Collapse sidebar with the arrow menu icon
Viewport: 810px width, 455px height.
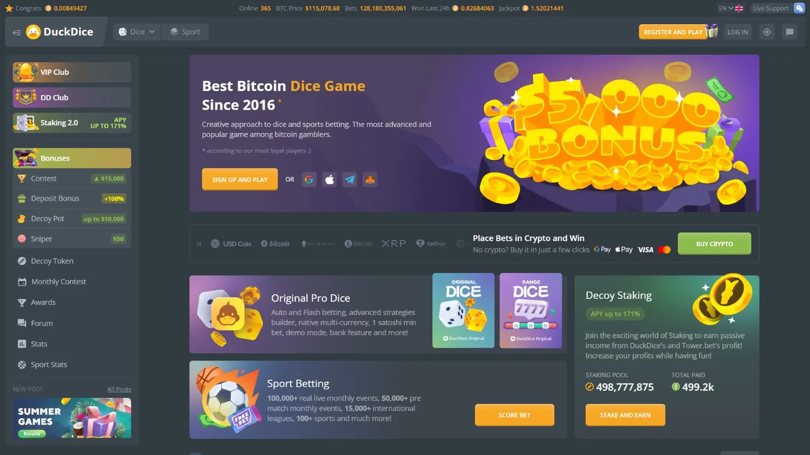click(x=17, y=32)
